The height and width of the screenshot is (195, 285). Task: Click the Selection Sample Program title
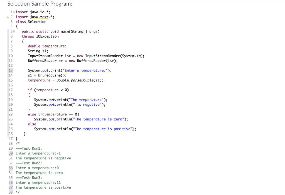40,4
